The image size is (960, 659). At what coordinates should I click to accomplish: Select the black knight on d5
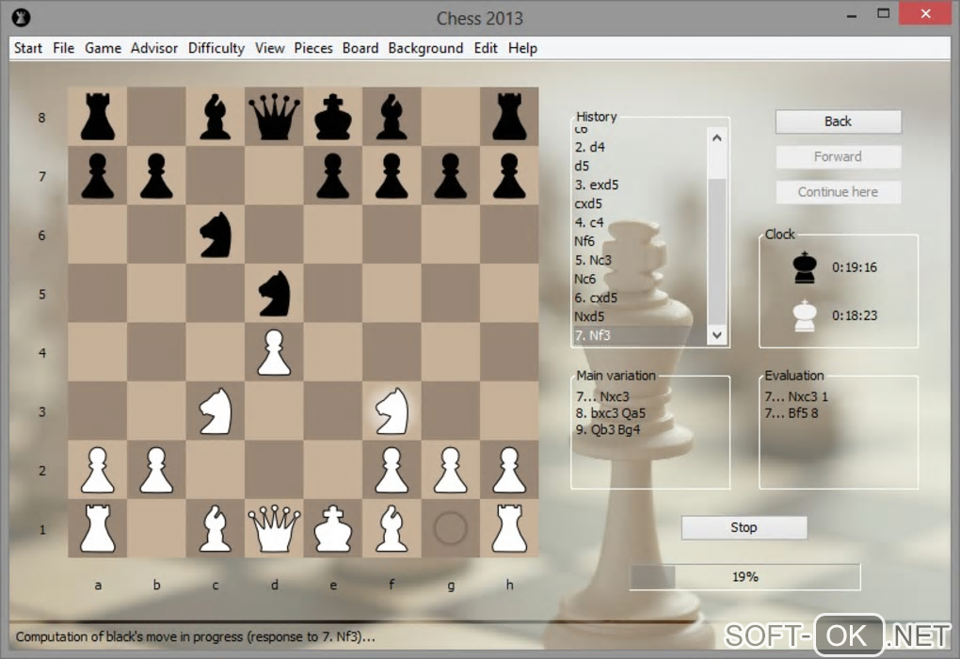point(274,293)
